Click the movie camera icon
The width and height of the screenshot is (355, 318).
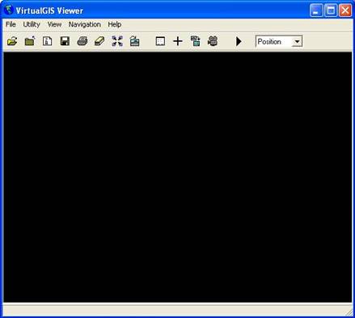point(213,41)
